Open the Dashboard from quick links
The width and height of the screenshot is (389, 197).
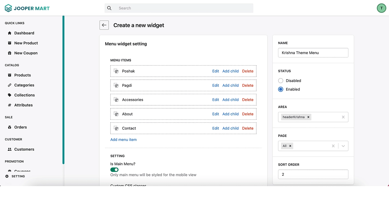10,33
